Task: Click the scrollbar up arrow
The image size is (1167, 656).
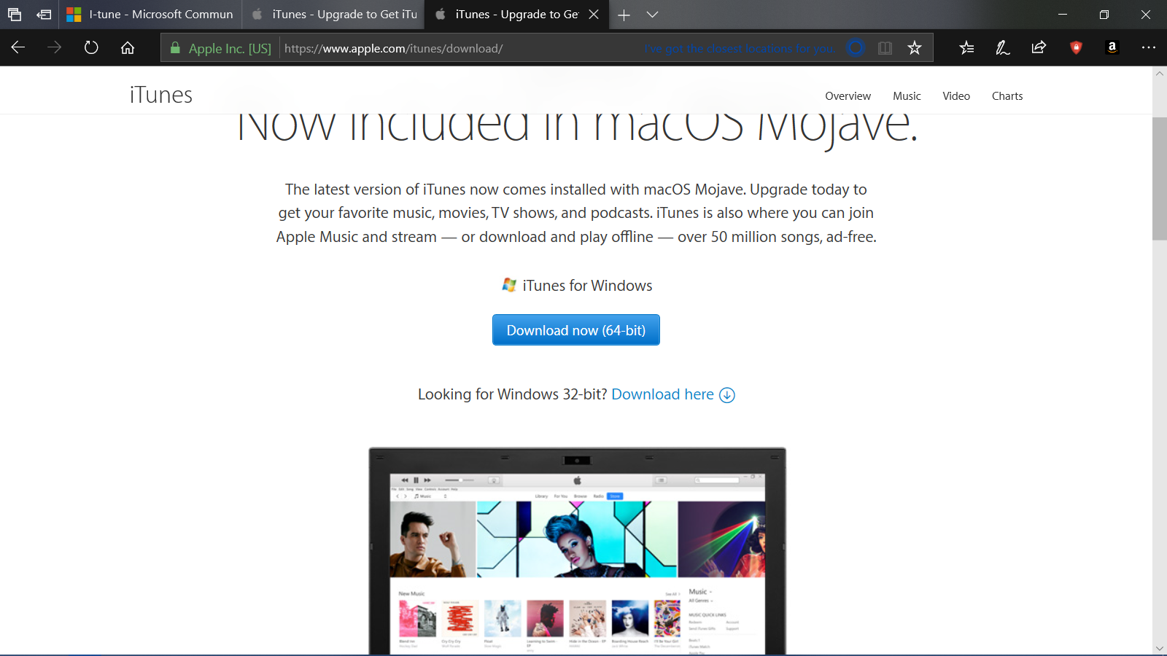Action: click(1160, 74)
